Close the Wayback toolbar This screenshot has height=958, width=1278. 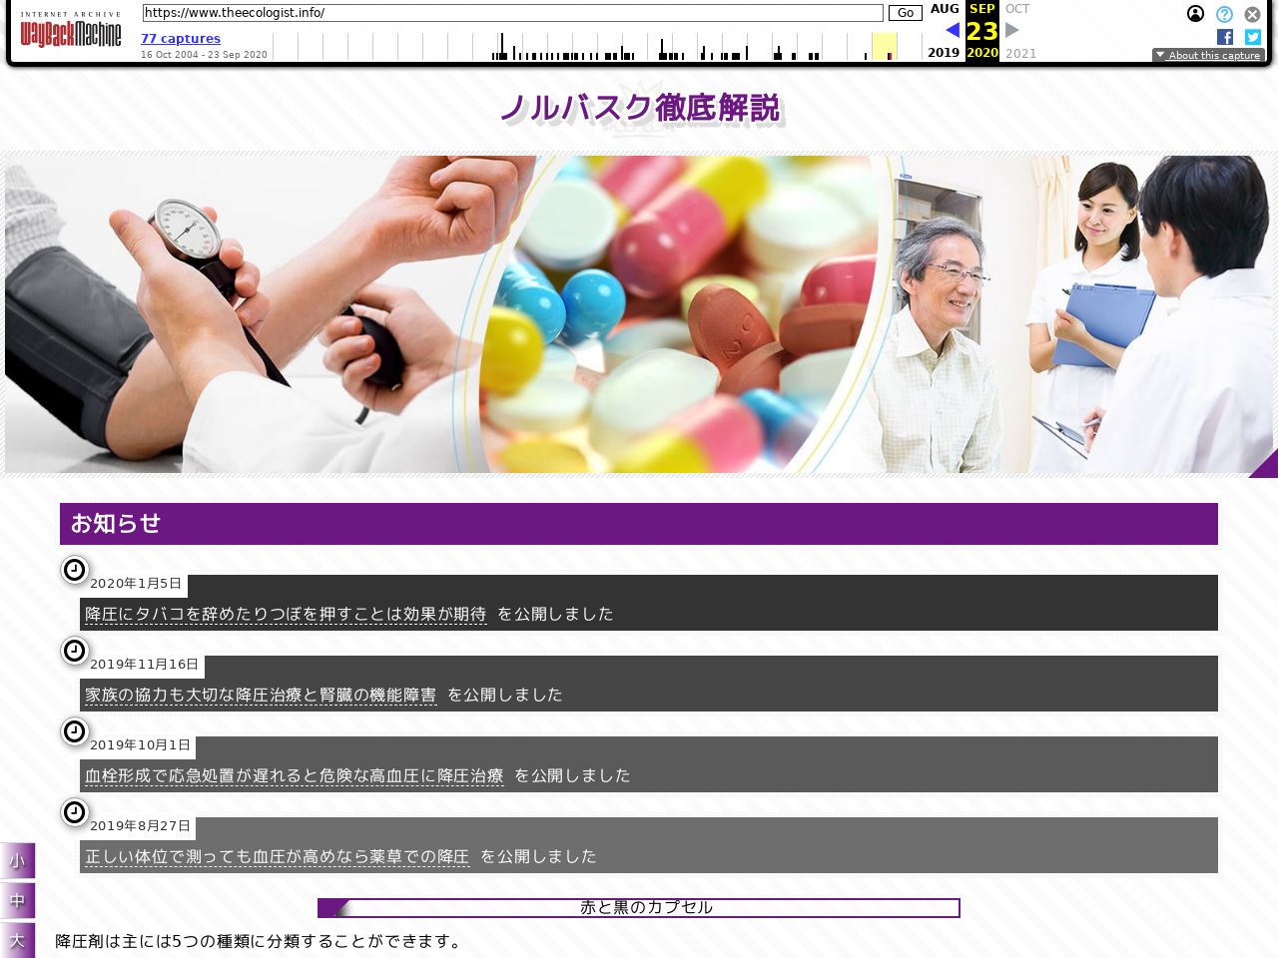[1252, 14]
